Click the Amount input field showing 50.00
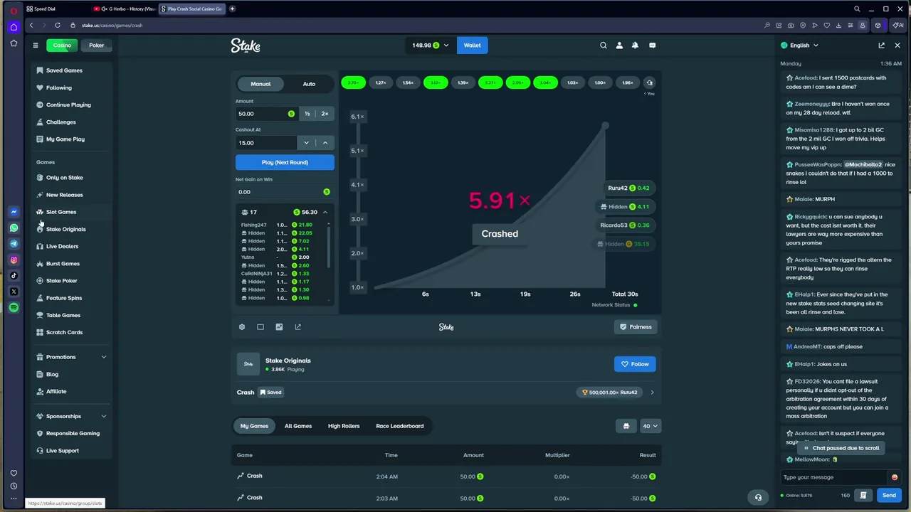 click(x=265, y=114)
